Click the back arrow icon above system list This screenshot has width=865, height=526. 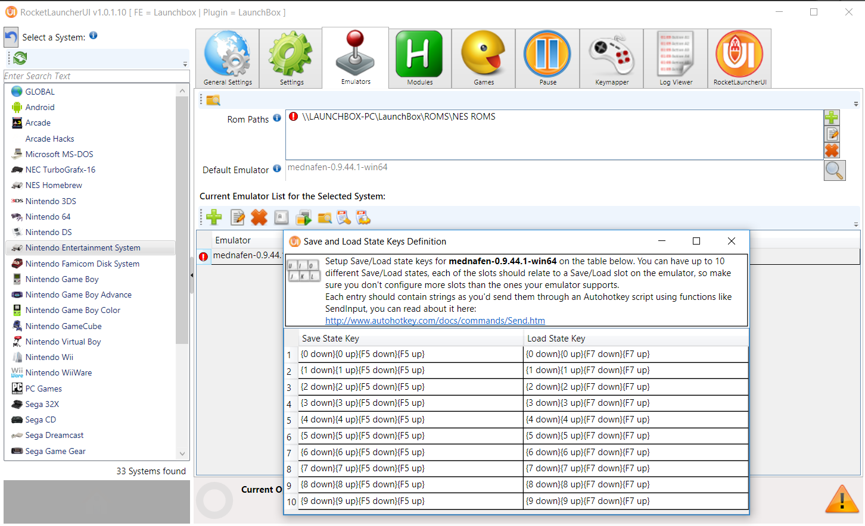click(11, 37)
